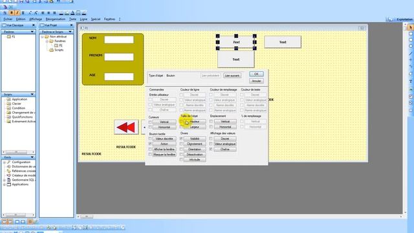Click the Scripts panel horizontal scrollbar
This screenshot has height=233, width=414.
click(x=18, y=152)
